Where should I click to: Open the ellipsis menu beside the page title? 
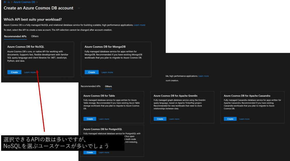tap(79, 8)
